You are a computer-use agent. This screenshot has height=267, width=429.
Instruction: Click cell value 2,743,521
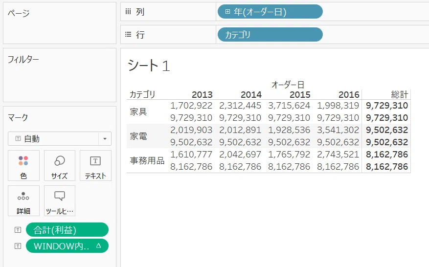[x=338, y=155]
